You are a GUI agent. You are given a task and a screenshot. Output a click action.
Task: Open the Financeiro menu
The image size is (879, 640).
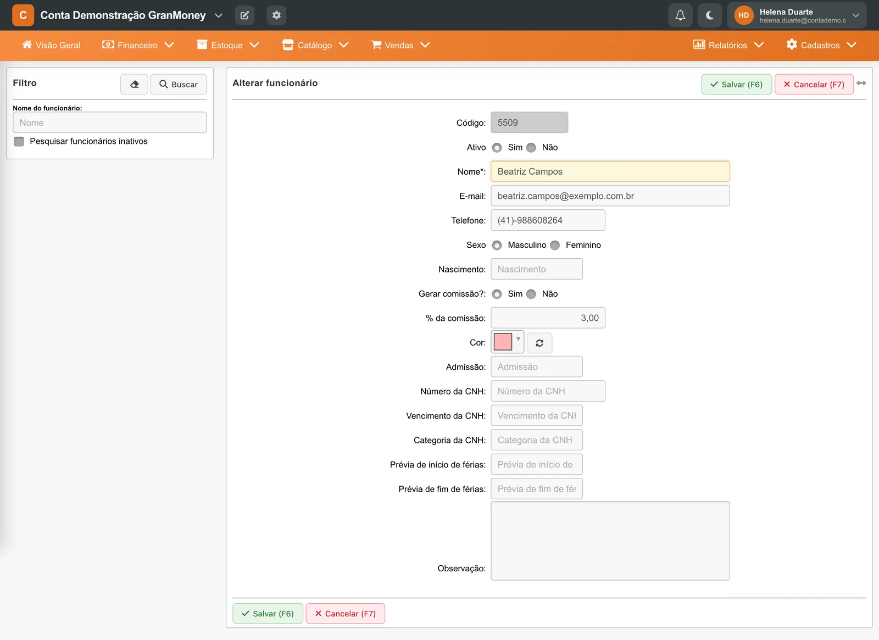(138, 45)
